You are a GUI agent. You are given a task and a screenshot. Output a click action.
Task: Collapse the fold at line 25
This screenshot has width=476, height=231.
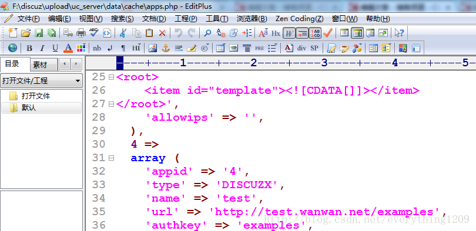pyautogui.click(x=111, y=77)
